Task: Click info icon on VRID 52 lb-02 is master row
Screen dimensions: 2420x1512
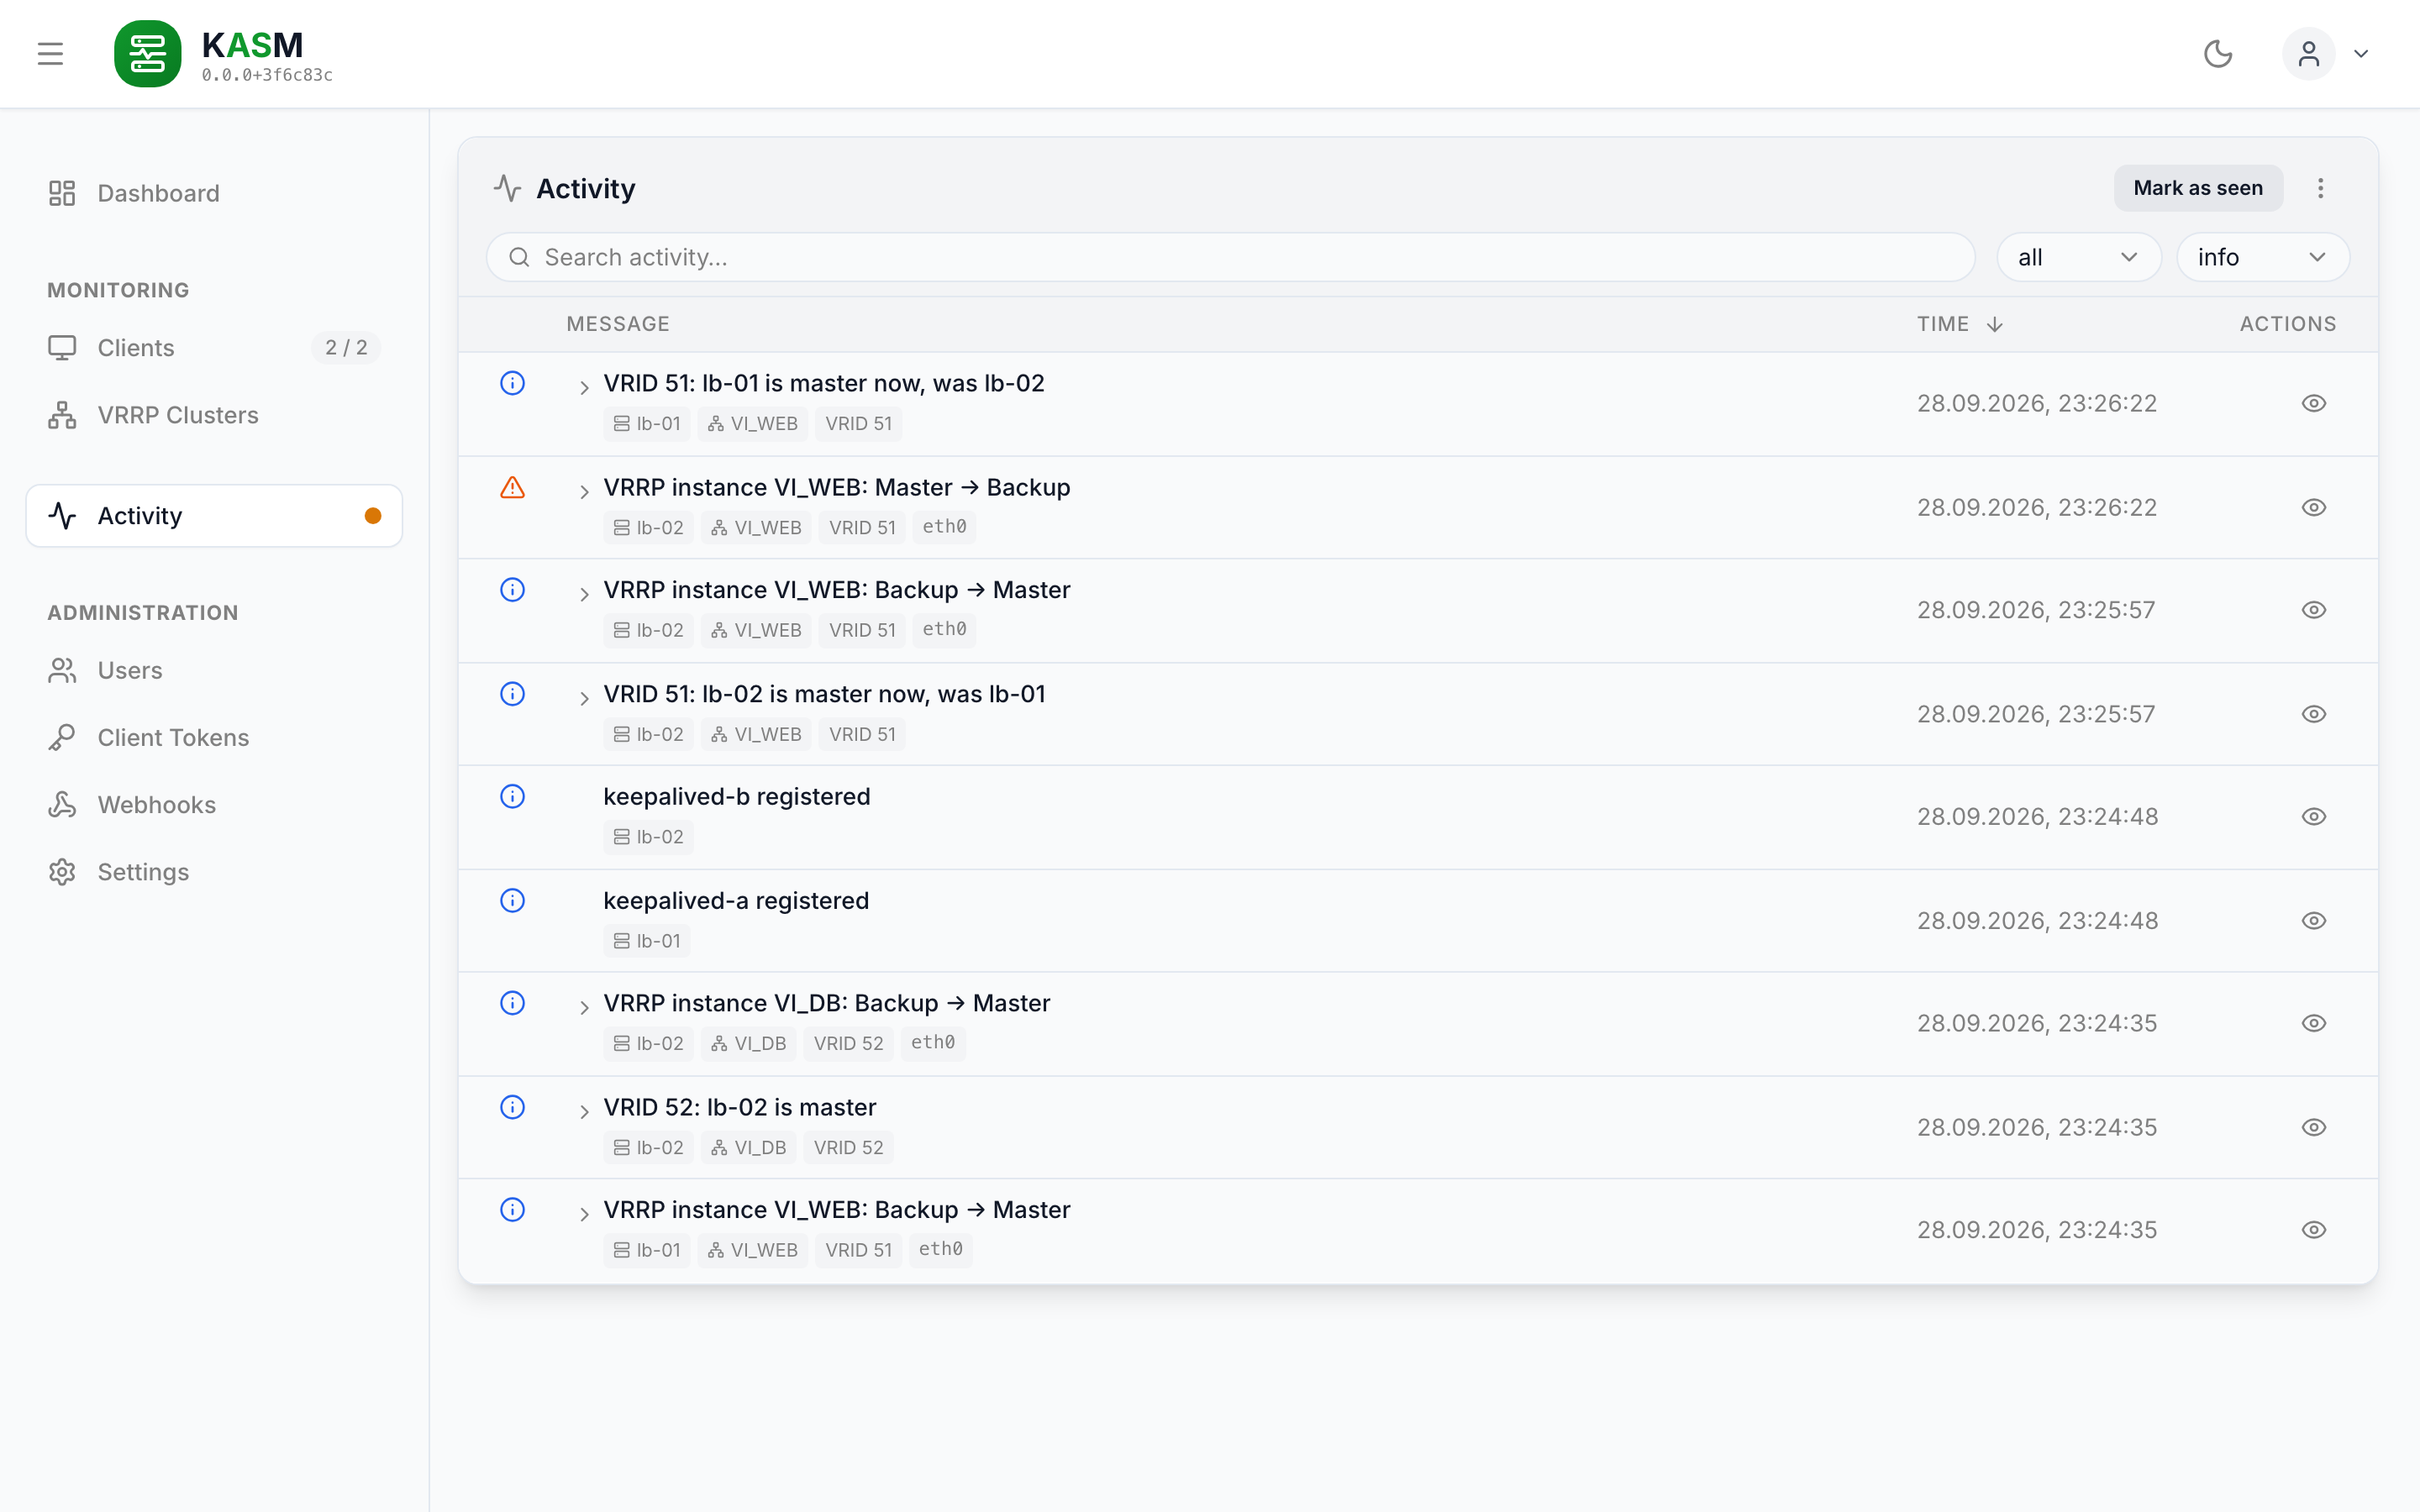Action: (512, 1107)
